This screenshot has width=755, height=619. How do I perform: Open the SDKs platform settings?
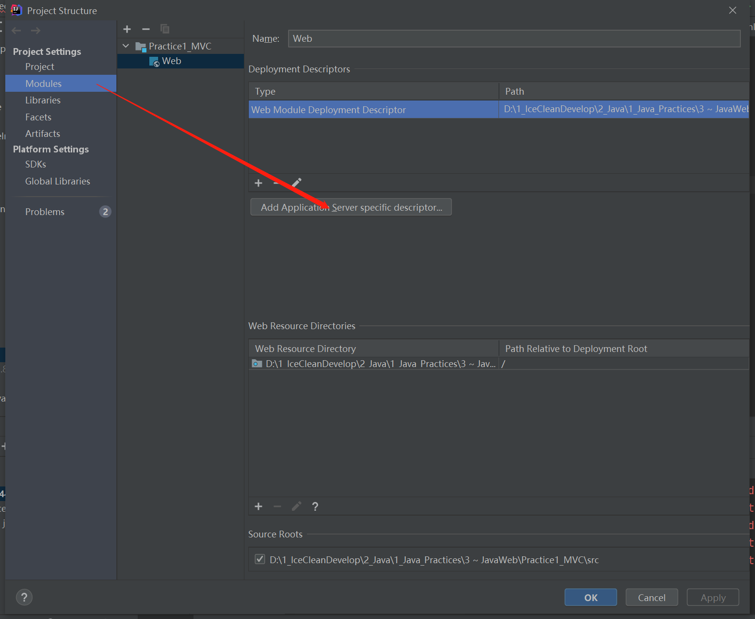click(x=35, y=164)
